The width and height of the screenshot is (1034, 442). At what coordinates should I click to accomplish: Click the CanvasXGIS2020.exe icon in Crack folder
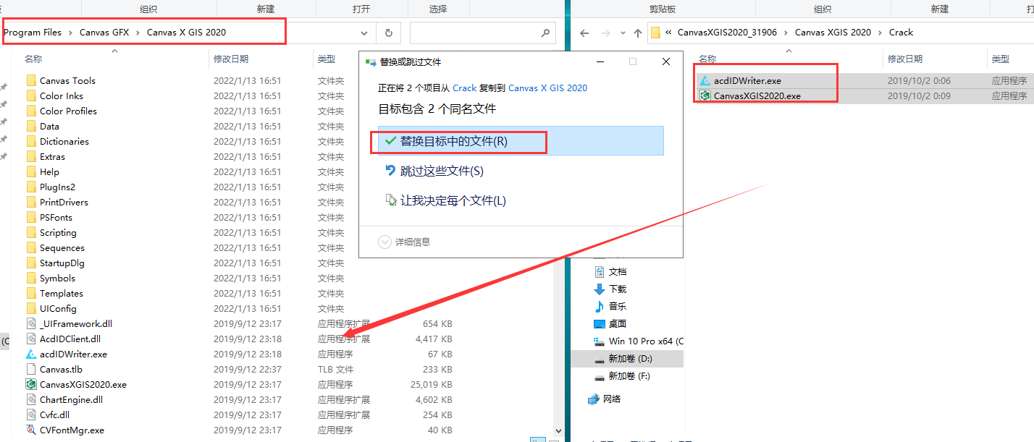tap(705, 95)
